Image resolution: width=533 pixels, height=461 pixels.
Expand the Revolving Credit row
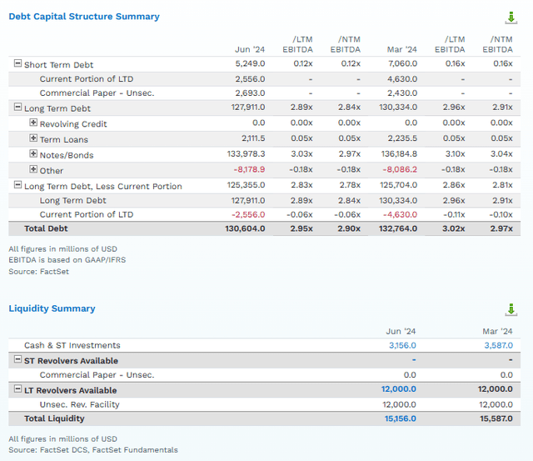(33, 123)
